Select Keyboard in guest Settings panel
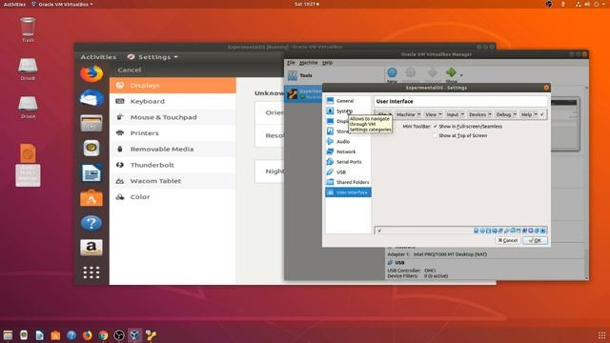 pos(173,101)
